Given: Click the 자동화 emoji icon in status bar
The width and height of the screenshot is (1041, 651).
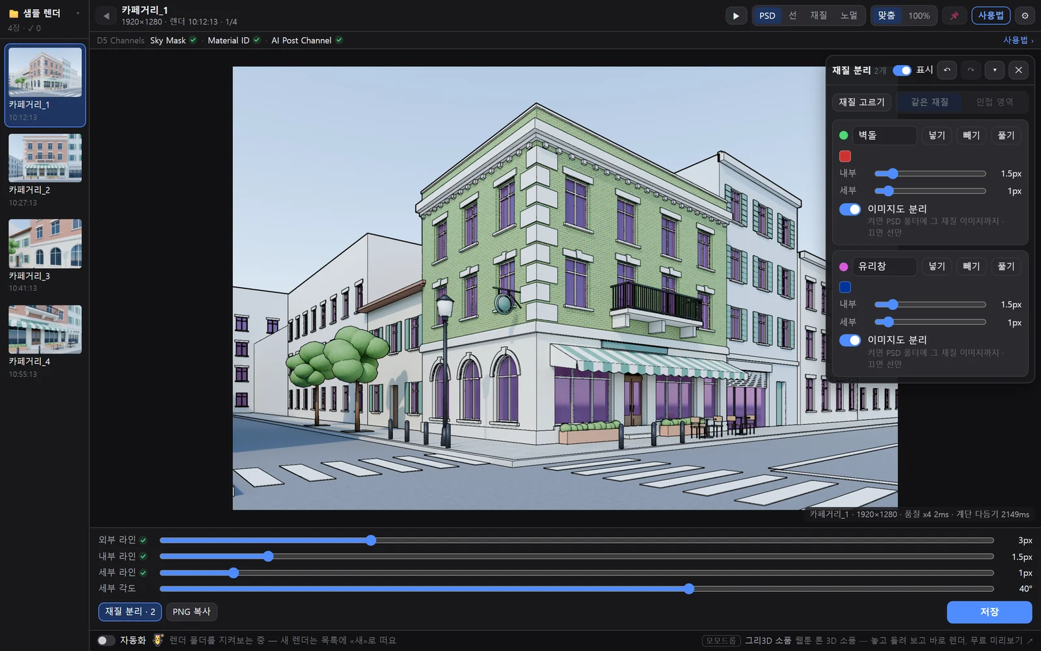Looking at the screenshot, I should 158,640.
